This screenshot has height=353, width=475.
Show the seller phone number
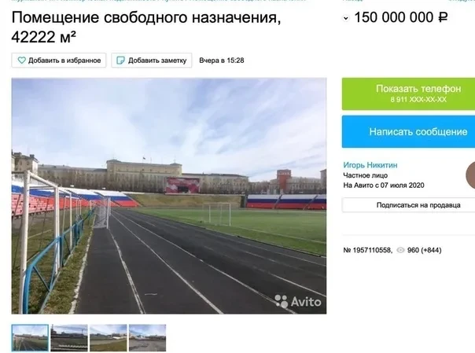[x=408, y=94]
